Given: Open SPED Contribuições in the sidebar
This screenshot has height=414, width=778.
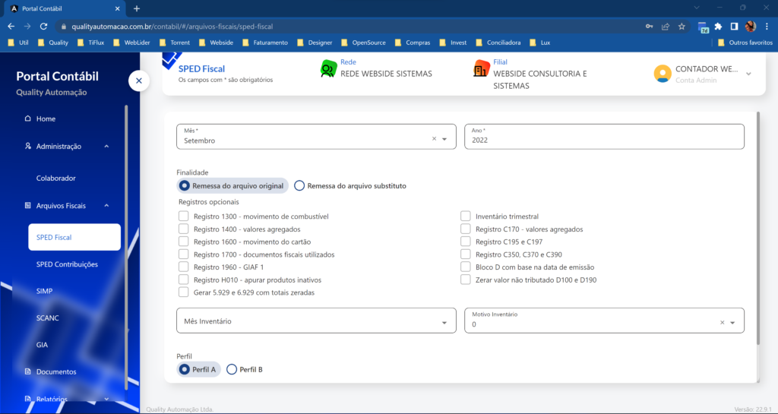Looking at the screenshot, I should [x=67, y=264].
